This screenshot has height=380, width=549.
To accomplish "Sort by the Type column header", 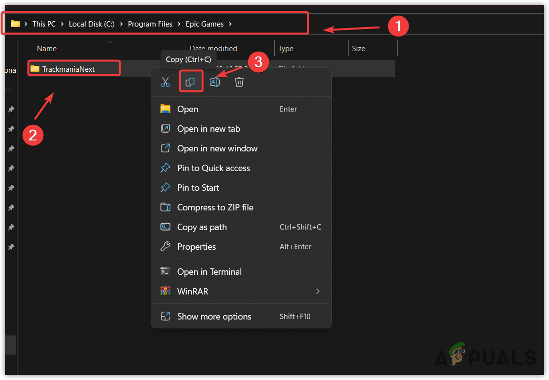I will pyautogui.click(x=286, y=49).
